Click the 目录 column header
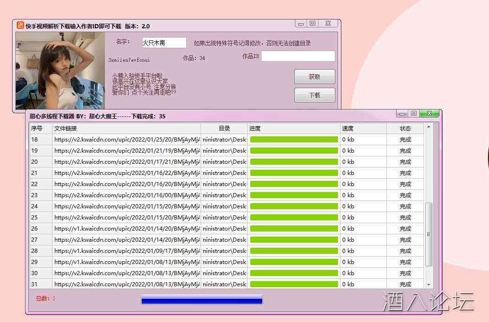489x322 pixels. point(224,129)
